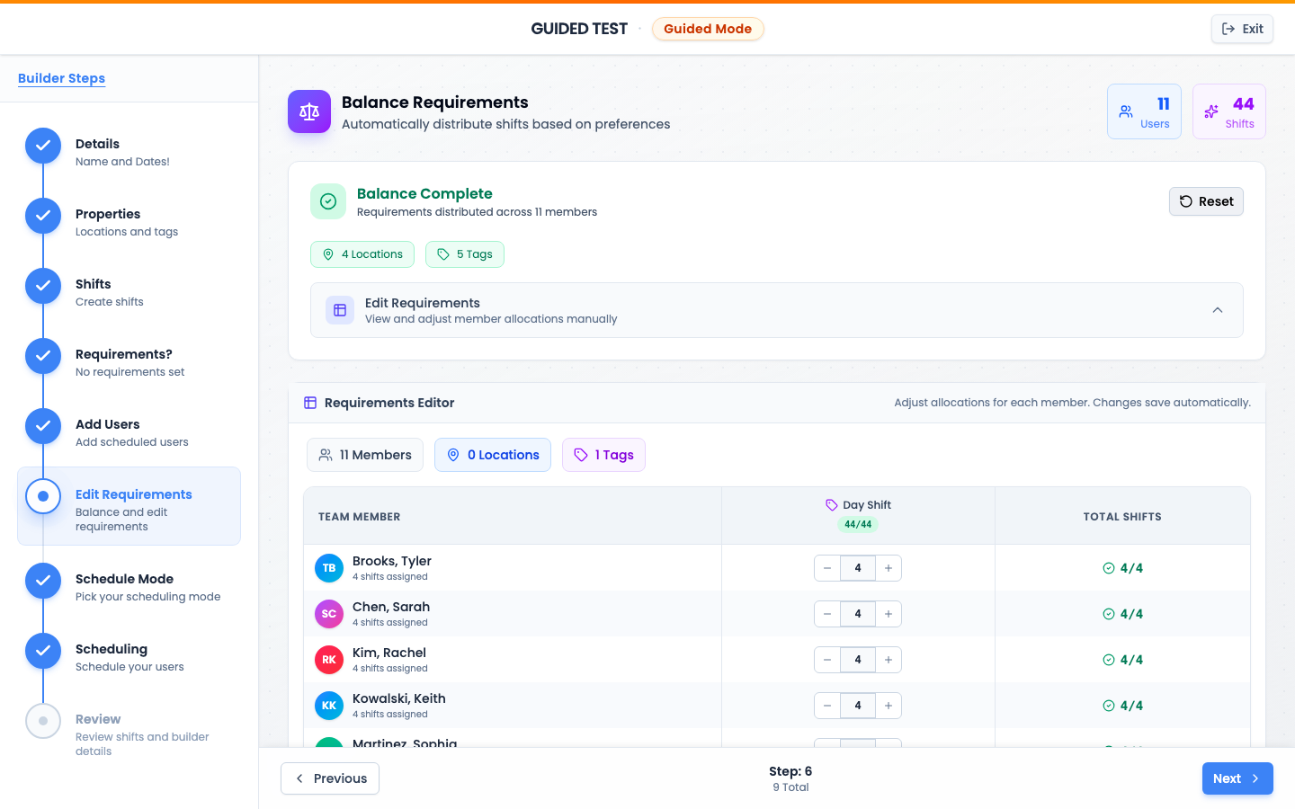Edit shift value field for Brooks, Tyler
The image size is (1295, 809).
(858, 568)
